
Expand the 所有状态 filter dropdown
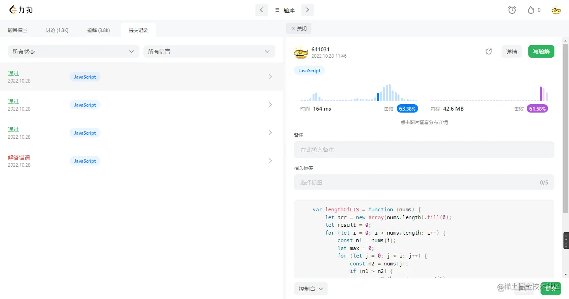(73, 51)
